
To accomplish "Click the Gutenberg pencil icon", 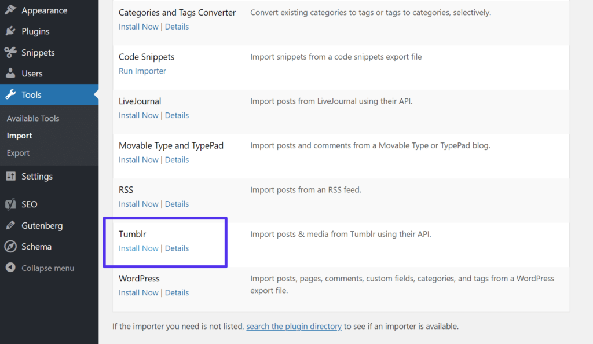I will 10,226.
